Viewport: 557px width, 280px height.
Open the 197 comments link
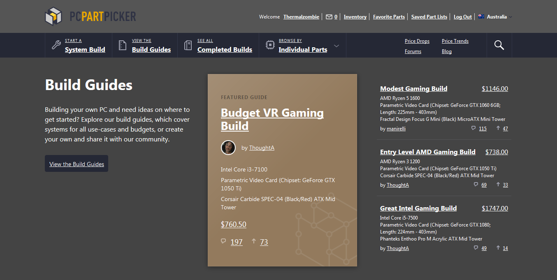click(x=237, y=242)
